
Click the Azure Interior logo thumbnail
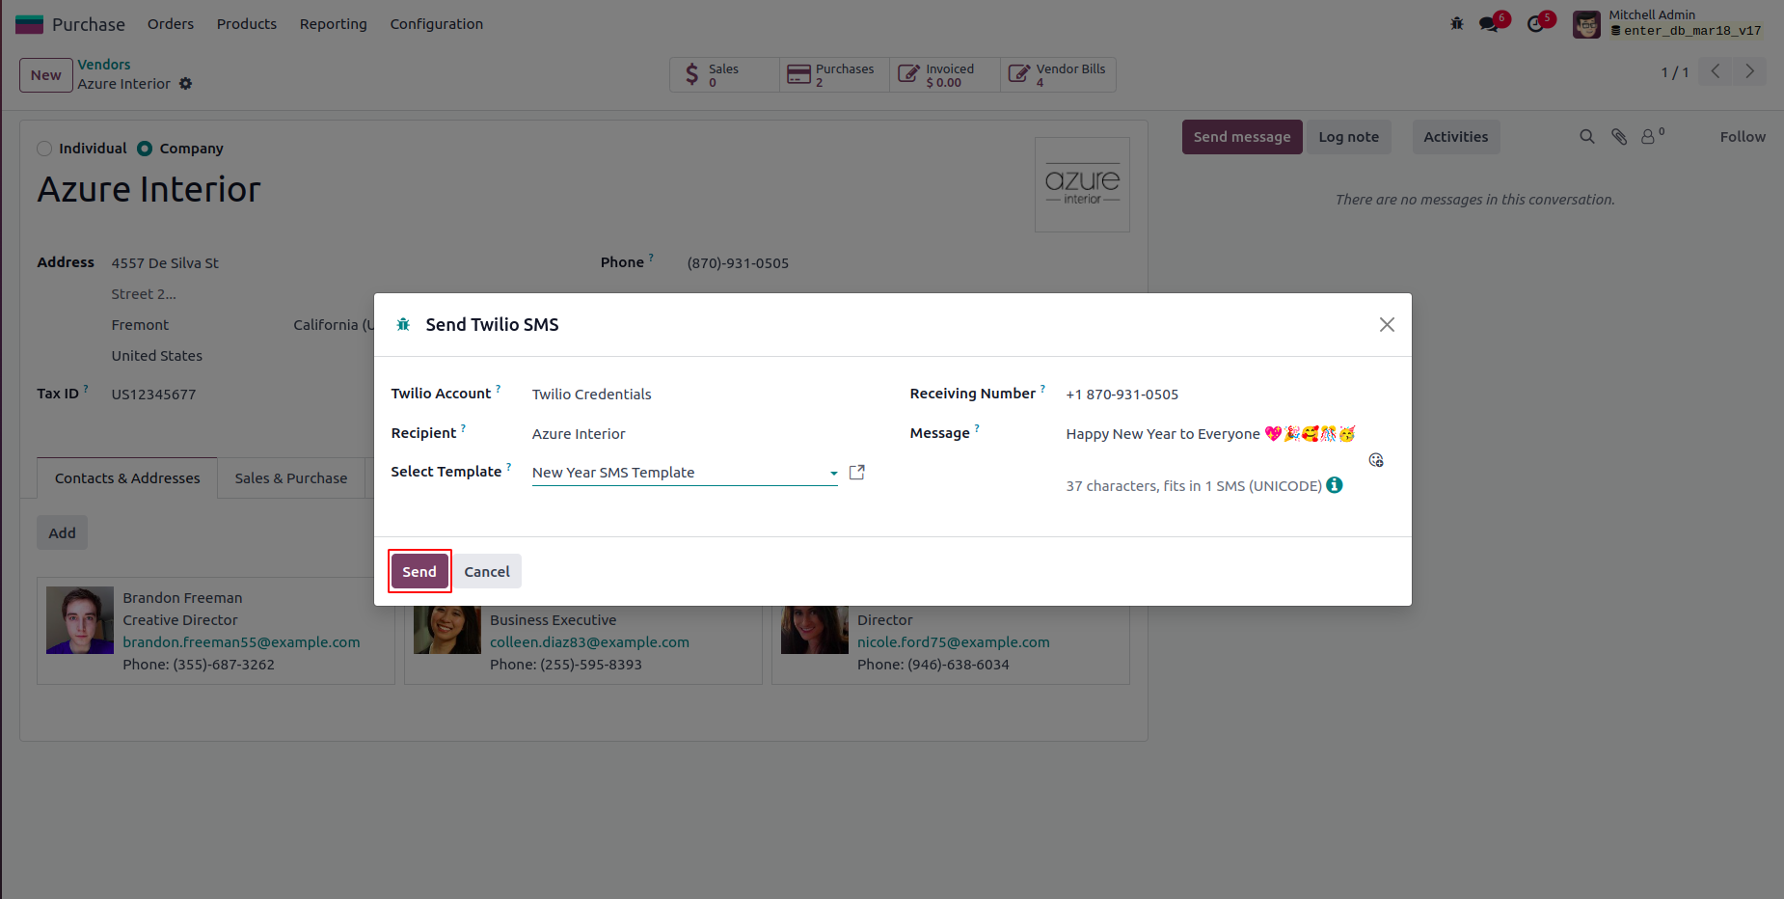(1082, 184)
